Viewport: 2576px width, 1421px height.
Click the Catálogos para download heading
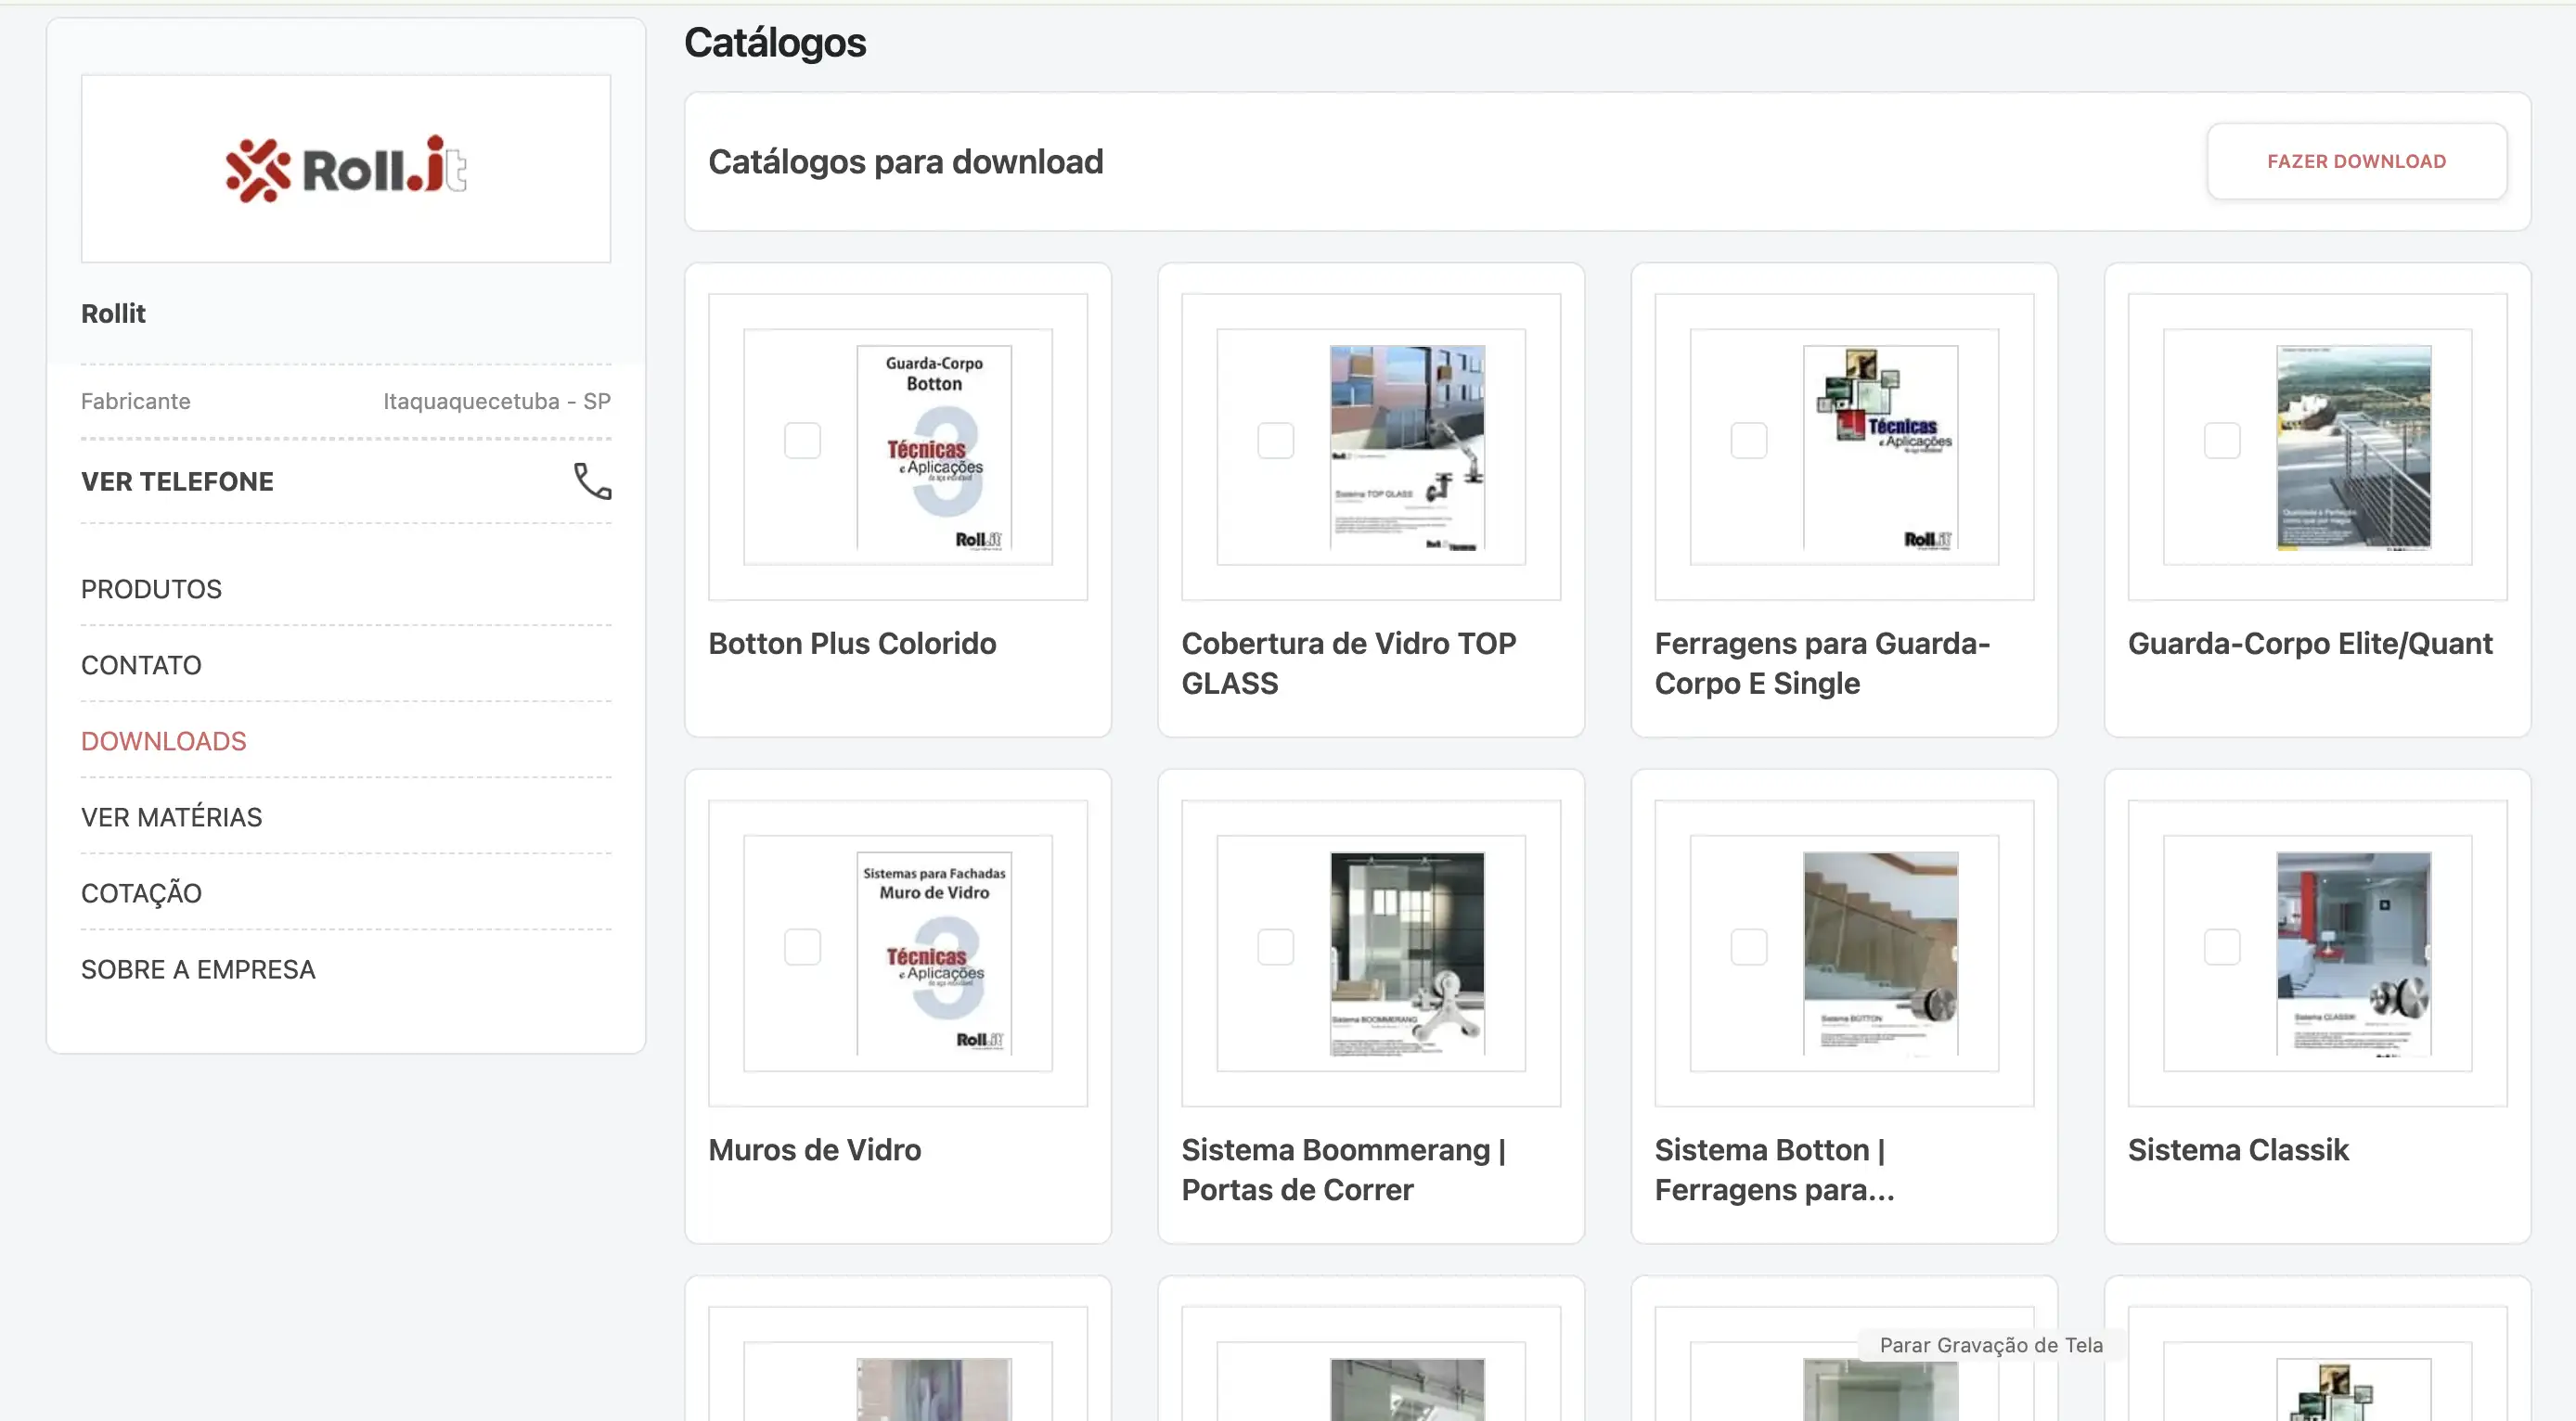point(905,160)
